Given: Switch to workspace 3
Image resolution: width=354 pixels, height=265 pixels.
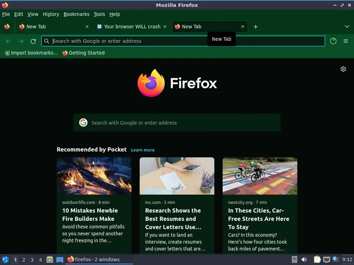Looking at the screenshot, I should click(32, 260).
